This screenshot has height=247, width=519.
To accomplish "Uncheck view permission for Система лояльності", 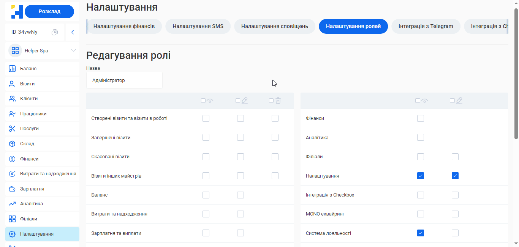I will (x=421, y=233).
